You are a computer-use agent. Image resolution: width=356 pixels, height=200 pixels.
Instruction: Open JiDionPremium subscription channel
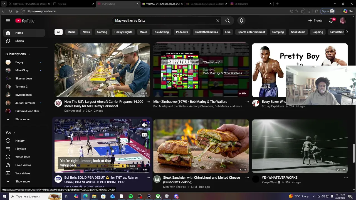click(x=24, y=103)
